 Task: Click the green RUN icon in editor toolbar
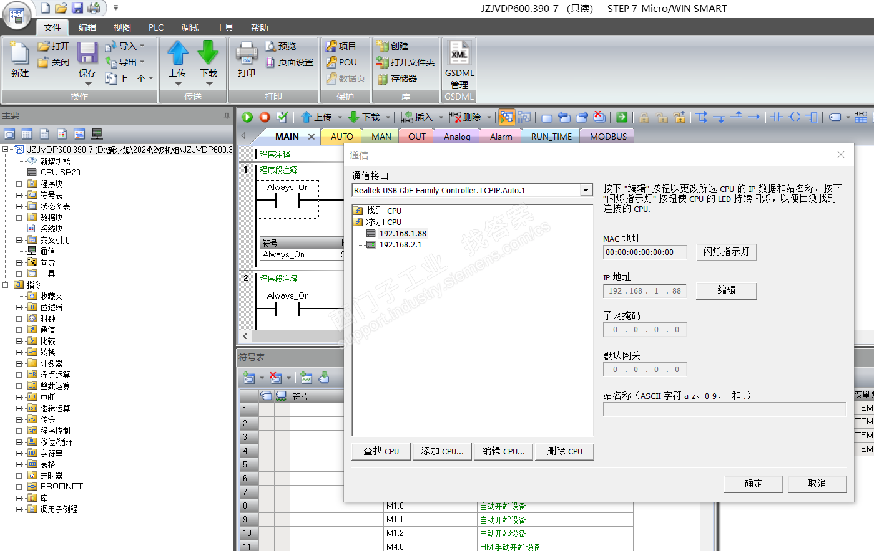point(248,117)
